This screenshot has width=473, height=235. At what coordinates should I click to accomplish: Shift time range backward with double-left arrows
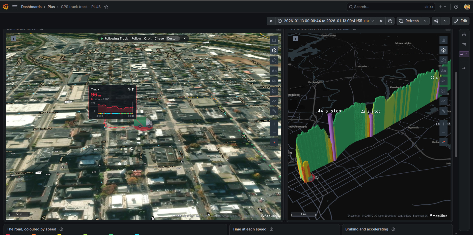pos(271,21)
